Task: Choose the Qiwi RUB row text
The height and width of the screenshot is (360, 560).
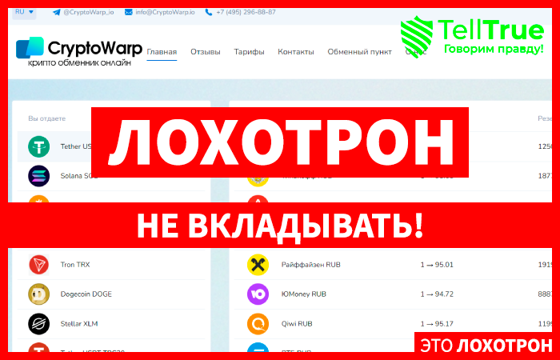Action: point(297,324)
